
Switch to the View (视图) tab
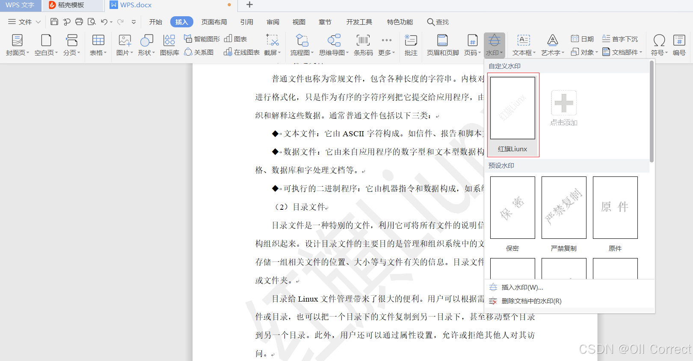(x=299, y=22)
